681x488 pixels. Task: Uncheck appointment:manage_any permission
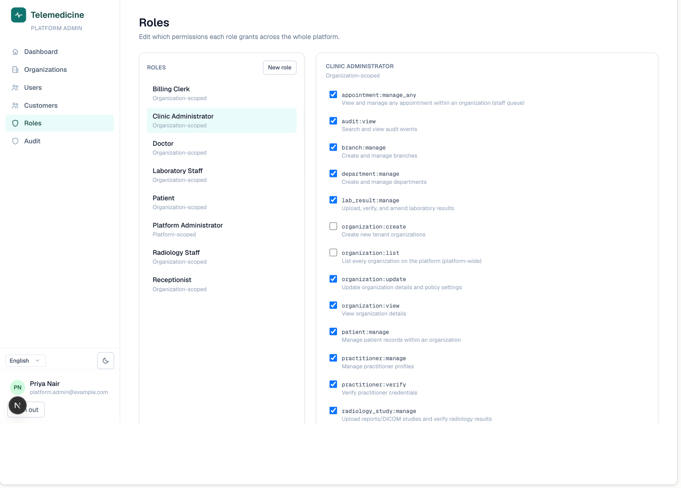coord(333,94)
